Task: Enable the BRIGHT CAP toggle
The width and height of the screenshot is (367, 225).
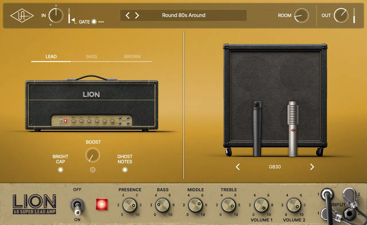Action: pyautogui.click(x=60, y=169)
